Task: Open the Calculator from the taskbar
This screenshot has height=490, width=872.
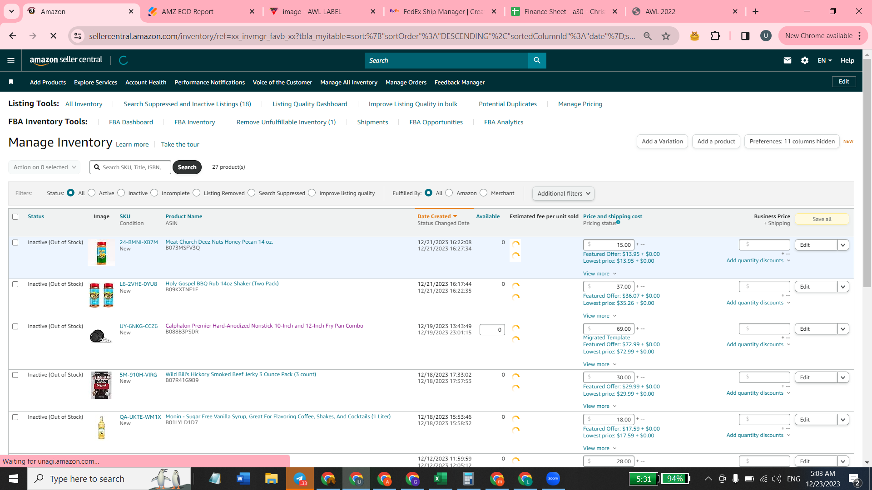Action: pos(468,479)
